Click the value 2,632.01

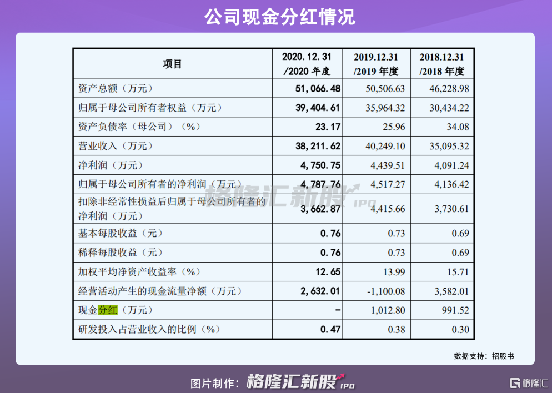[320, 291]
